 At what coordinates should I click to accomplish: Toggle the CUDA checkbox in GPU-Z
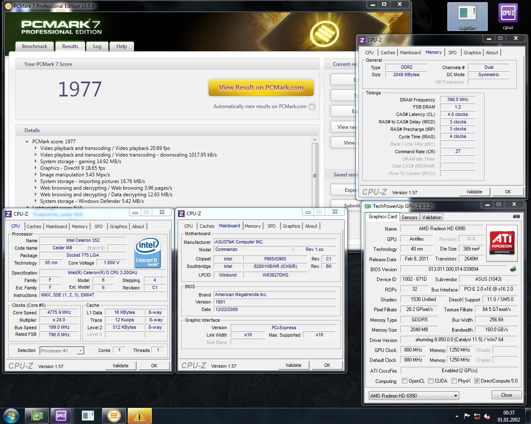pos(431,381)
